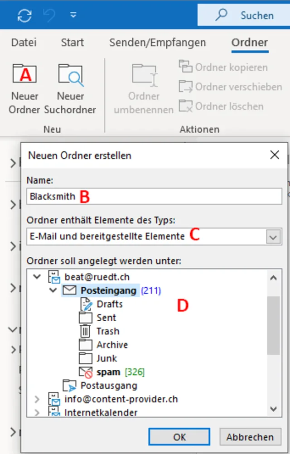The image size is (290, 454).
Task: Switch to the Start ribbon tab
Action: tap(72, 43)
